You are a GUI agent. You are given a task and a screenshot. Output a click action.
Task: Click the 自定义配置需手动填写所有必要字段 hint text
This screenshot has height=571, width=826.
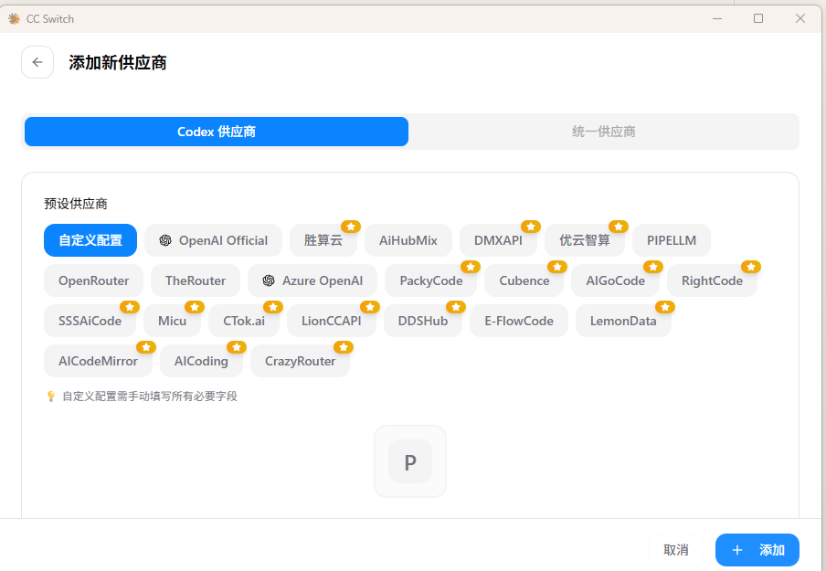150,397
